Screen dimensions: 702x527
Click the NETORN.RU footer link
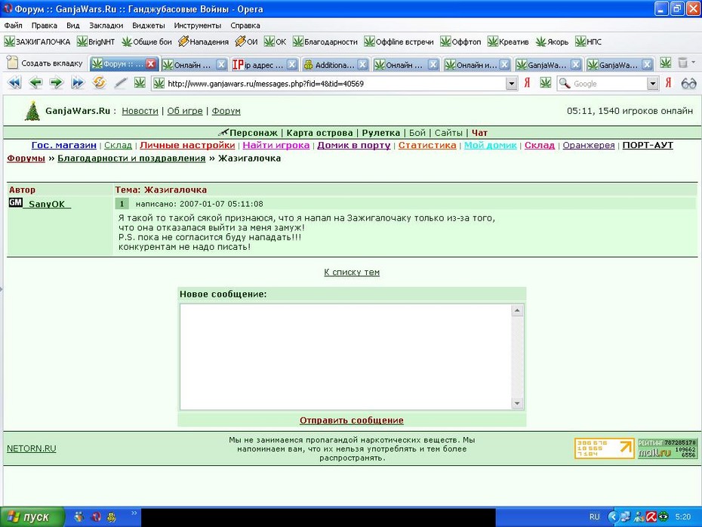(32, 448)
